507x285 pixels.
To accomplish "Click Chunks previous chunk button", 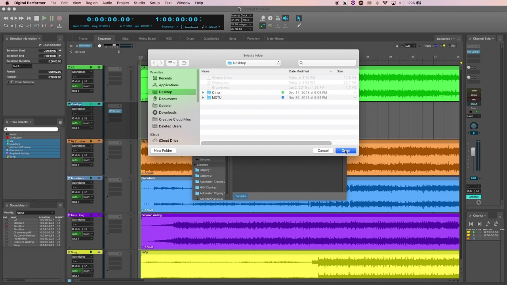I will [471, 224].
